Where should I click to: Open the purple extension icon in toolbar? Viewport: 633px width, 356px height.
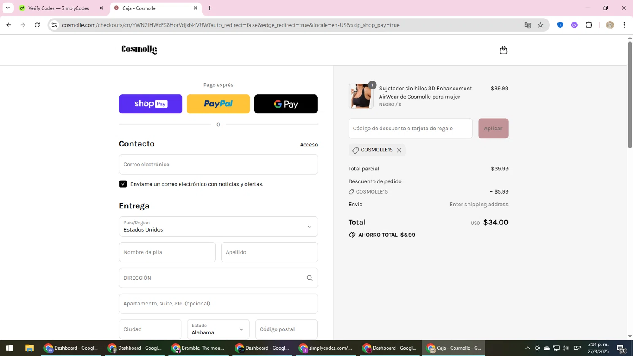574,25
